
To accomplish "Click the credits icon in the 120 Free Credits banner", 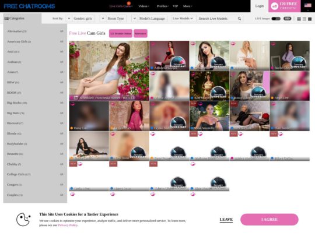I will 274,6.
